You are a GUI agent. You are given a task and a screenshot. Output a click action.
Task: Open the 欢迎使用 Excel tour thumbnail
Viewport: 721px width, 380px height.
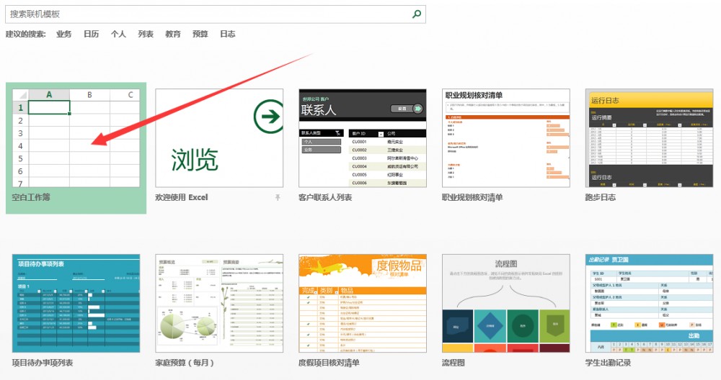point(219,138)
